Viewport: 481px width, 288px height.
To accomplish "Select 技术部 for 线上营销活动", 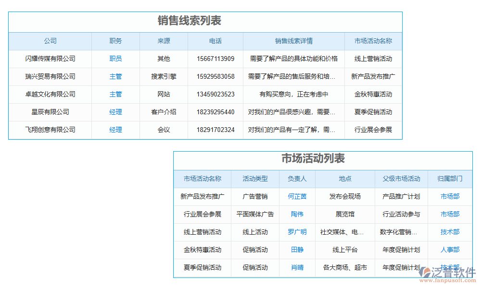I will pyautogui.click(x=450, y=232).
